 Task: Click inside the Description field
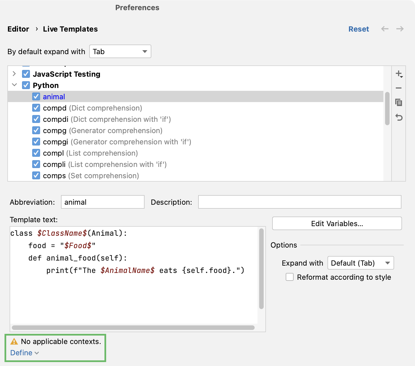click(299, 202)
